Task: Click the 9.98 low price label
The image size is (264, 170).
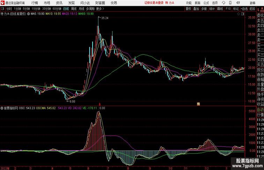Action: click(72, 102)
